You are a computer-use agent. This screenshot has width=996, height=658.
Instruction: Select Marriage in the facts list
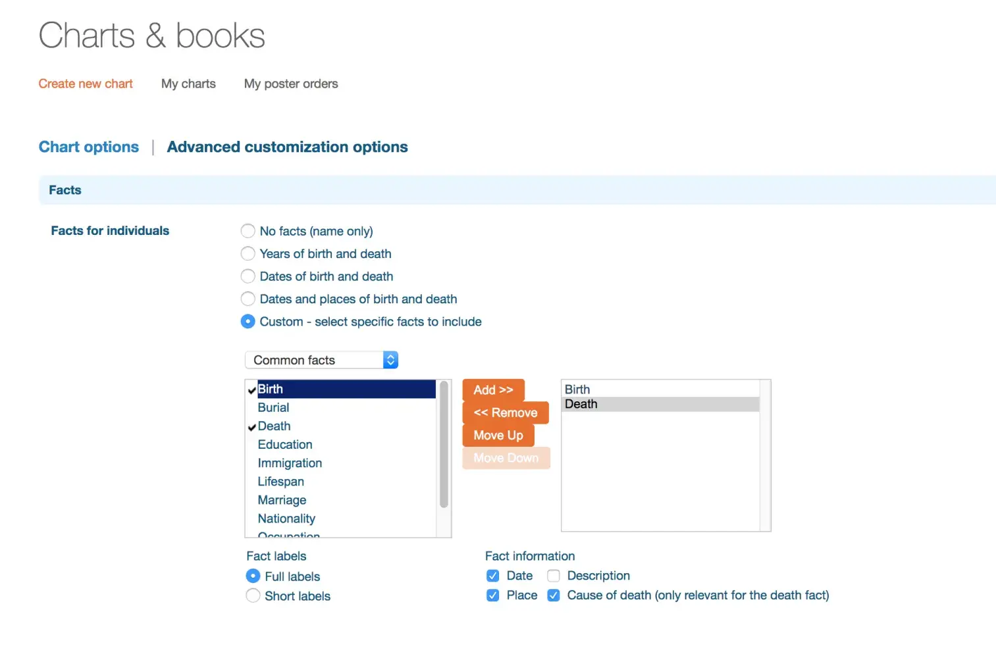tap(282, 500)
